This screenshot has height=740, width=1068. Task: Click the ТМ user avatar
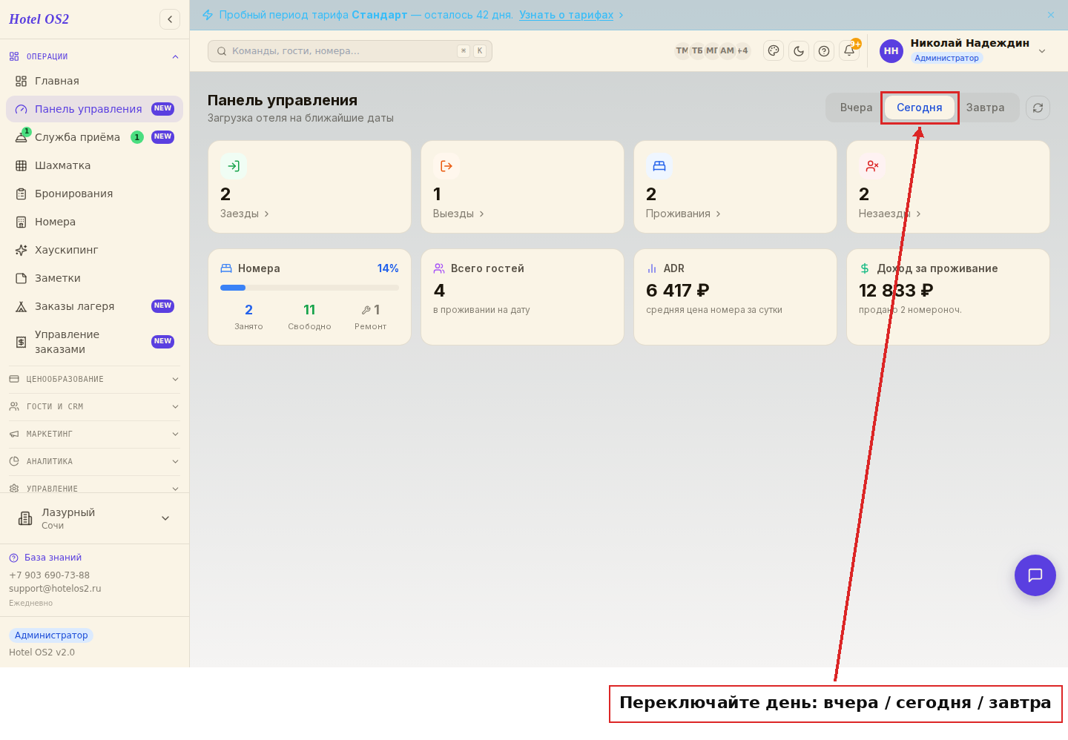coord(682,51)
